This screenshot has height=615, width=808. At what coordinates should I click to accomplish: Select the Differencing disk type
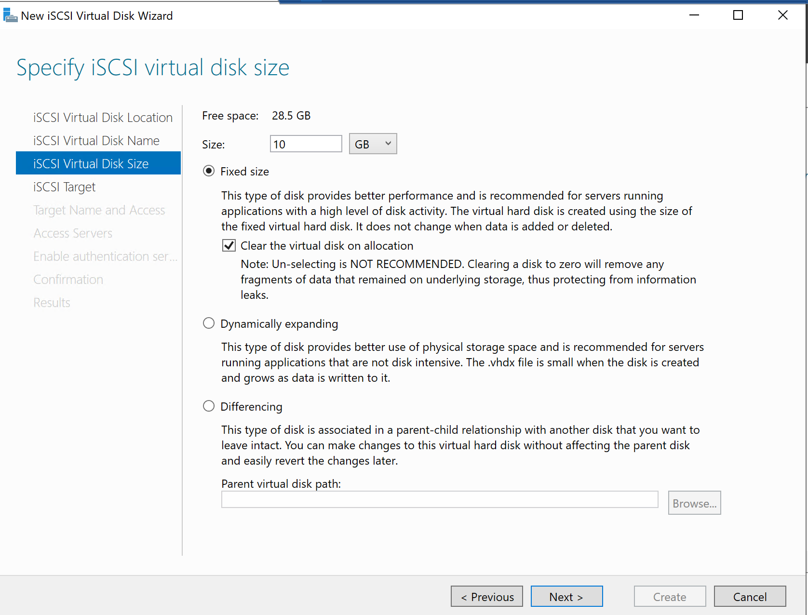(209, 406)
